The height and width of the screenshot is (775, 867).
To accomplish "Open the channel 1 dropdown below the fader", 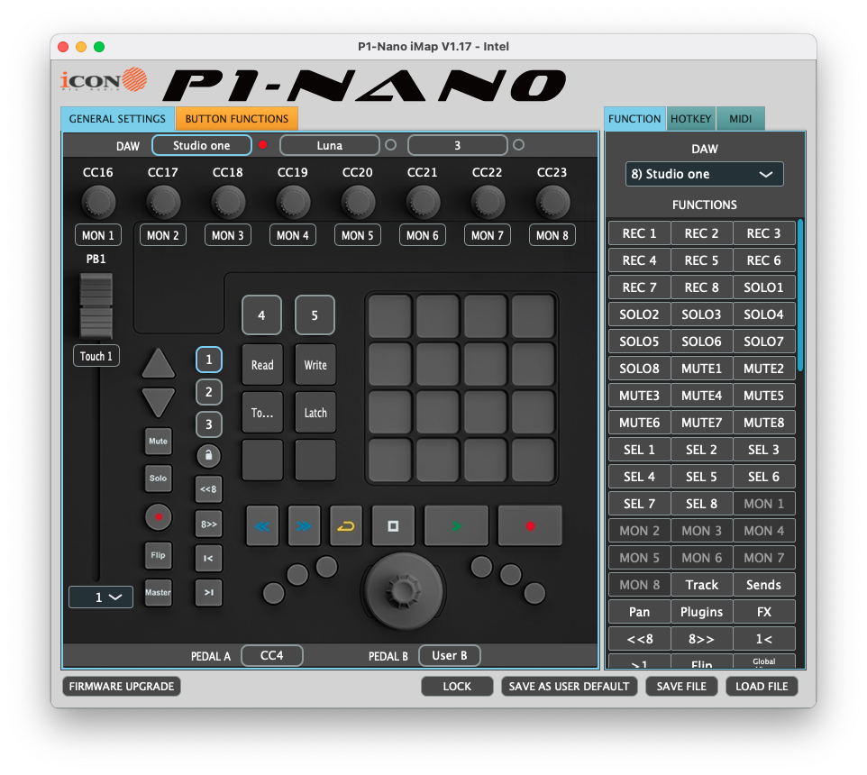I will [x=101, y=597].
